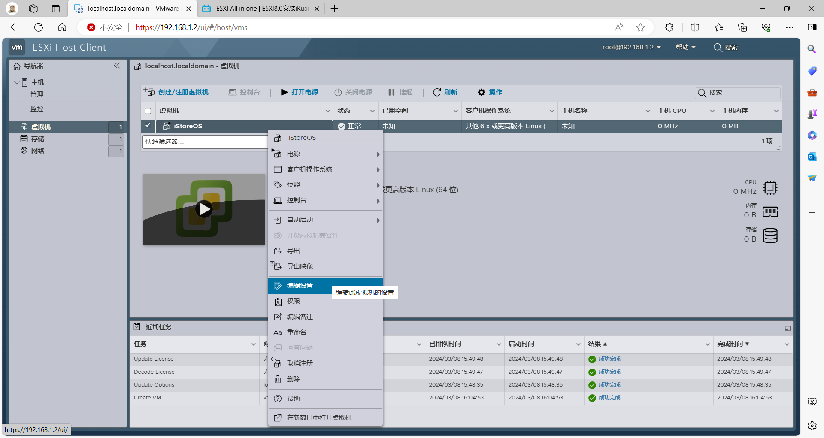Click the Actions gear icon
Image resolution: width=824 pixels, height=438 pixels.
tap(481, 92)
